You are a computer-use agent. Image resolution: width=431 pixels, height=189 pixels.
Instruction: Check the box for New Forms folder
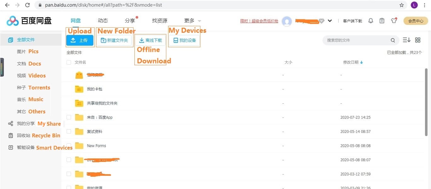click(69, 146)
